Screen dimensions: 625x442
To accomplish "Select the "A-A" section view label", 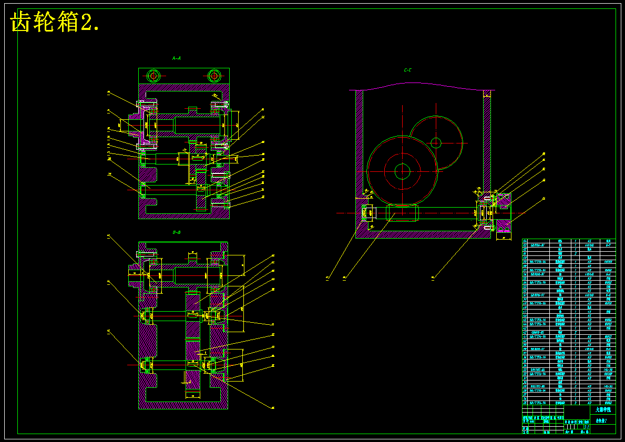I will (x=176, y=58).
